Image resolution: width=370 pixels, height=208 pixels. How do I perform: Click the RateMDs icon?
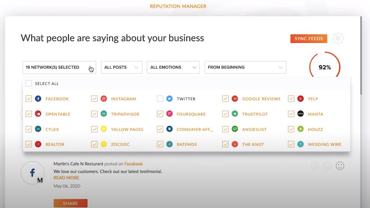[169, 144]
